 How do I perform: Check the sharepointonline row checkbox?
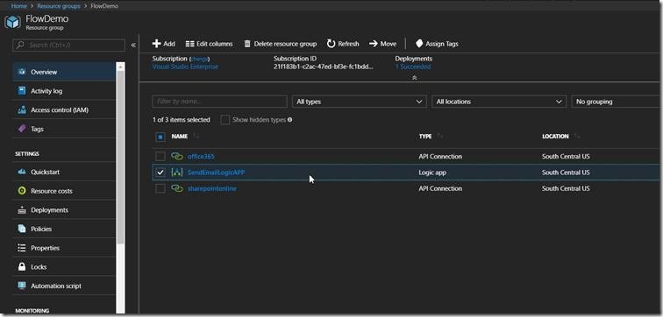pyautogui.click(x=160, y=188)
